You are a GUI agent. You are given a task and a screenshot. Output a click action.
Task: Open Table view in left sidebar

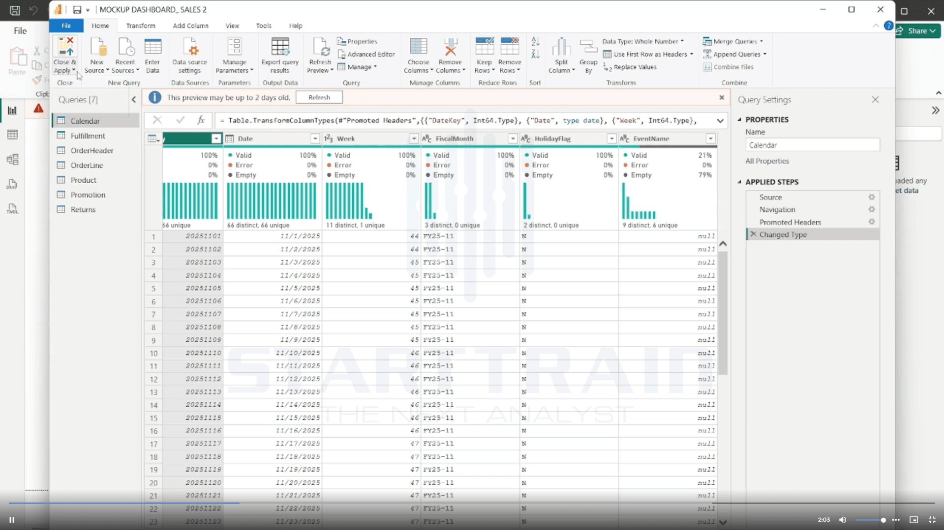click(12, 135)
